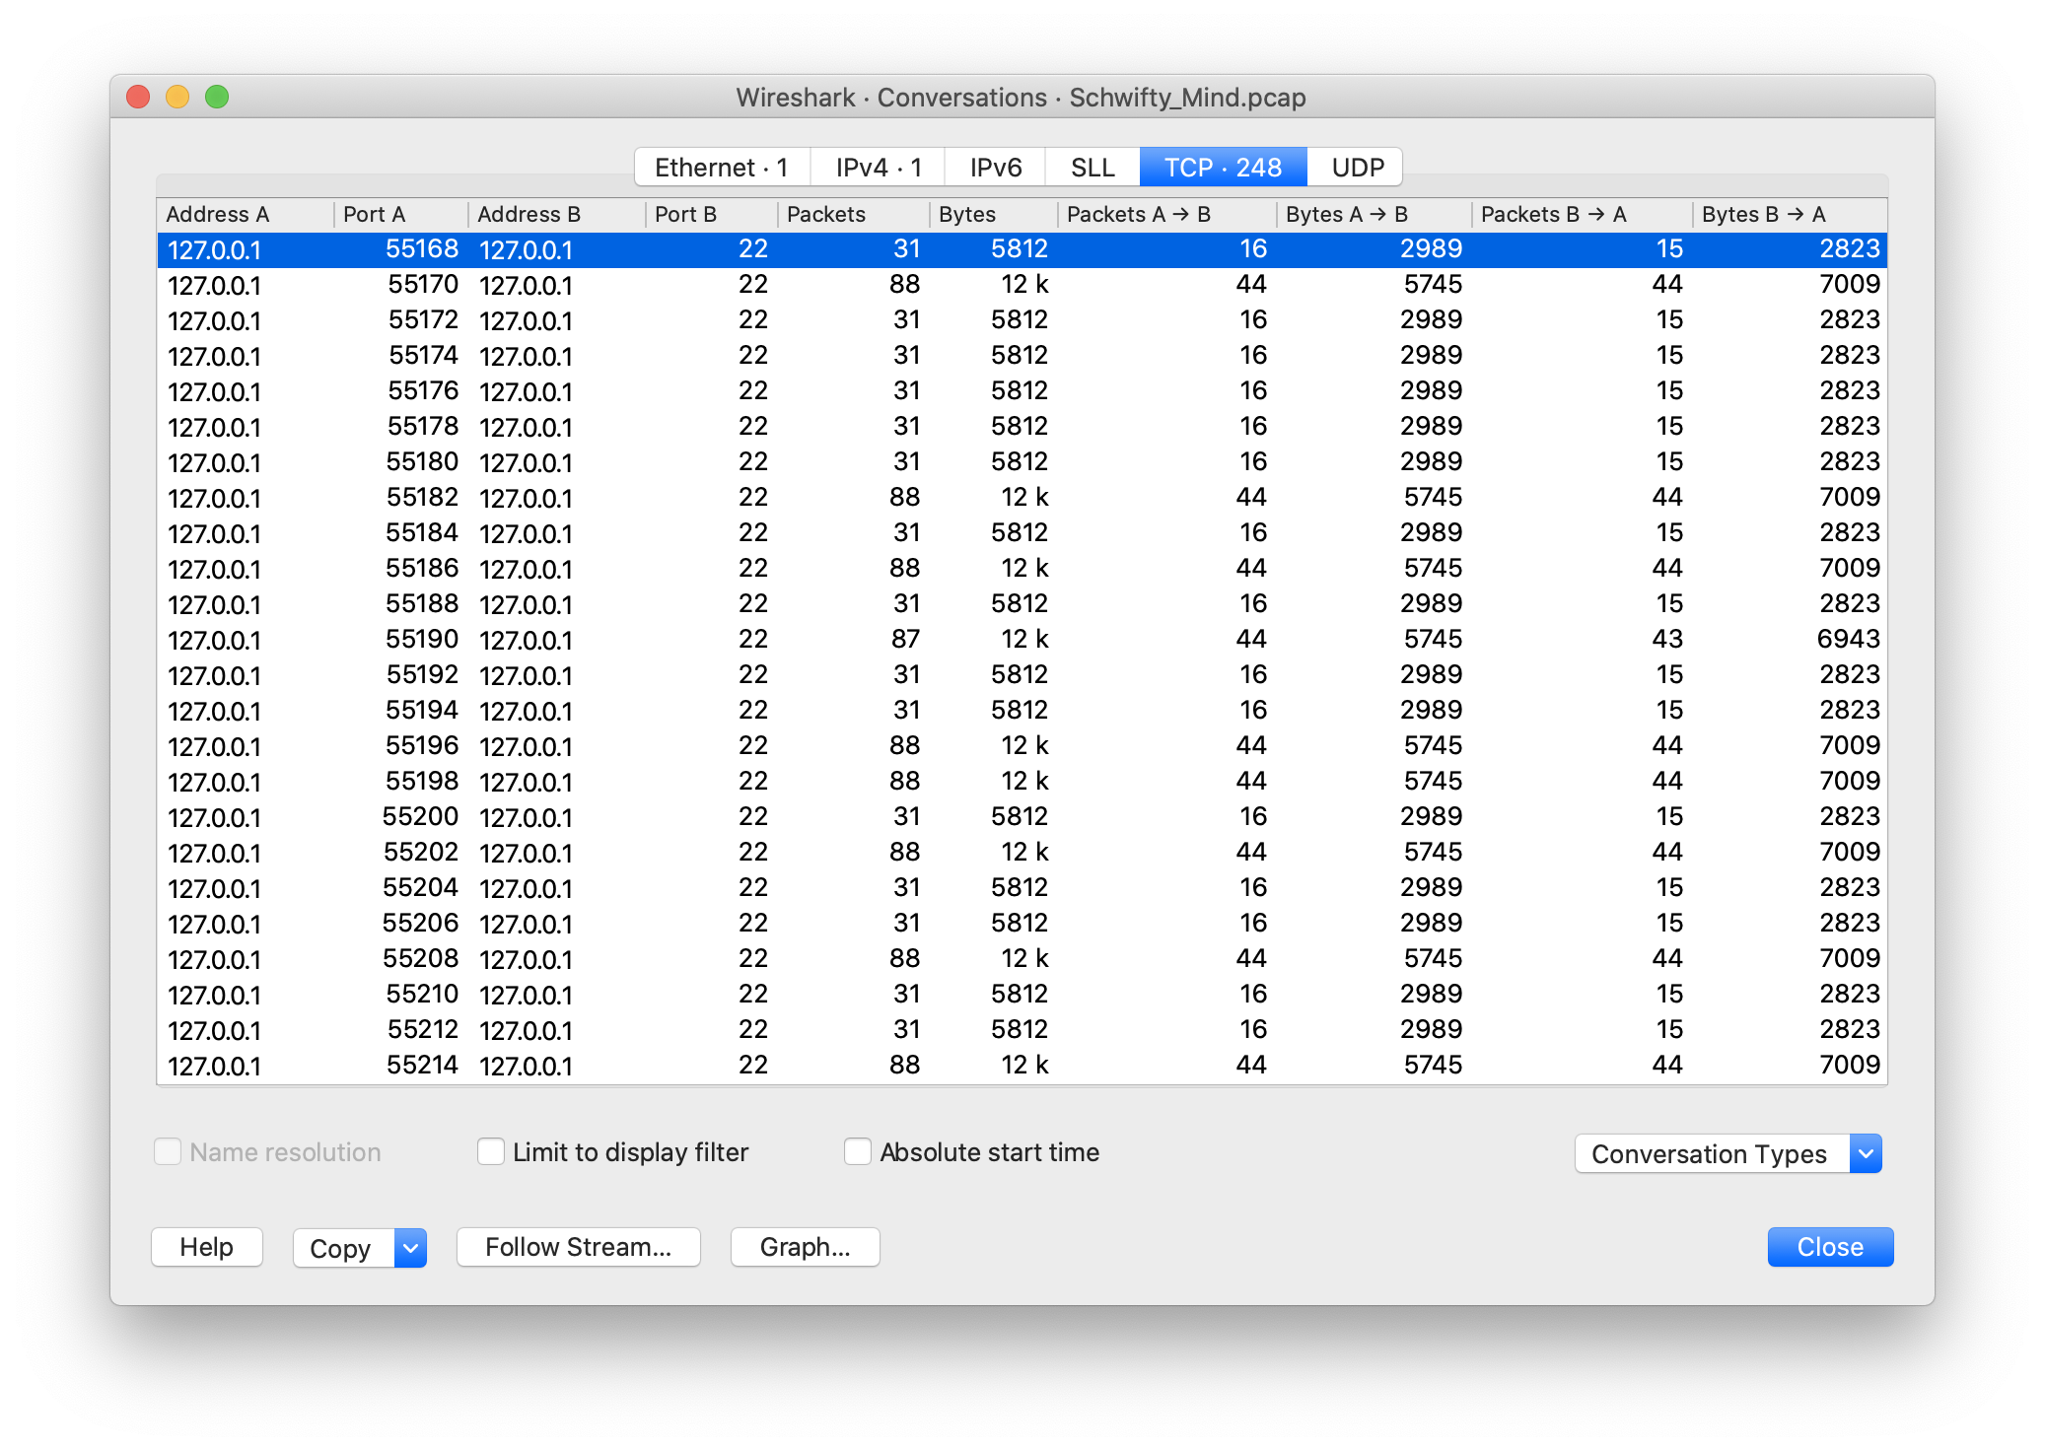Sort by Address B column header
2045x1451 pixels.
click(557, 215)
